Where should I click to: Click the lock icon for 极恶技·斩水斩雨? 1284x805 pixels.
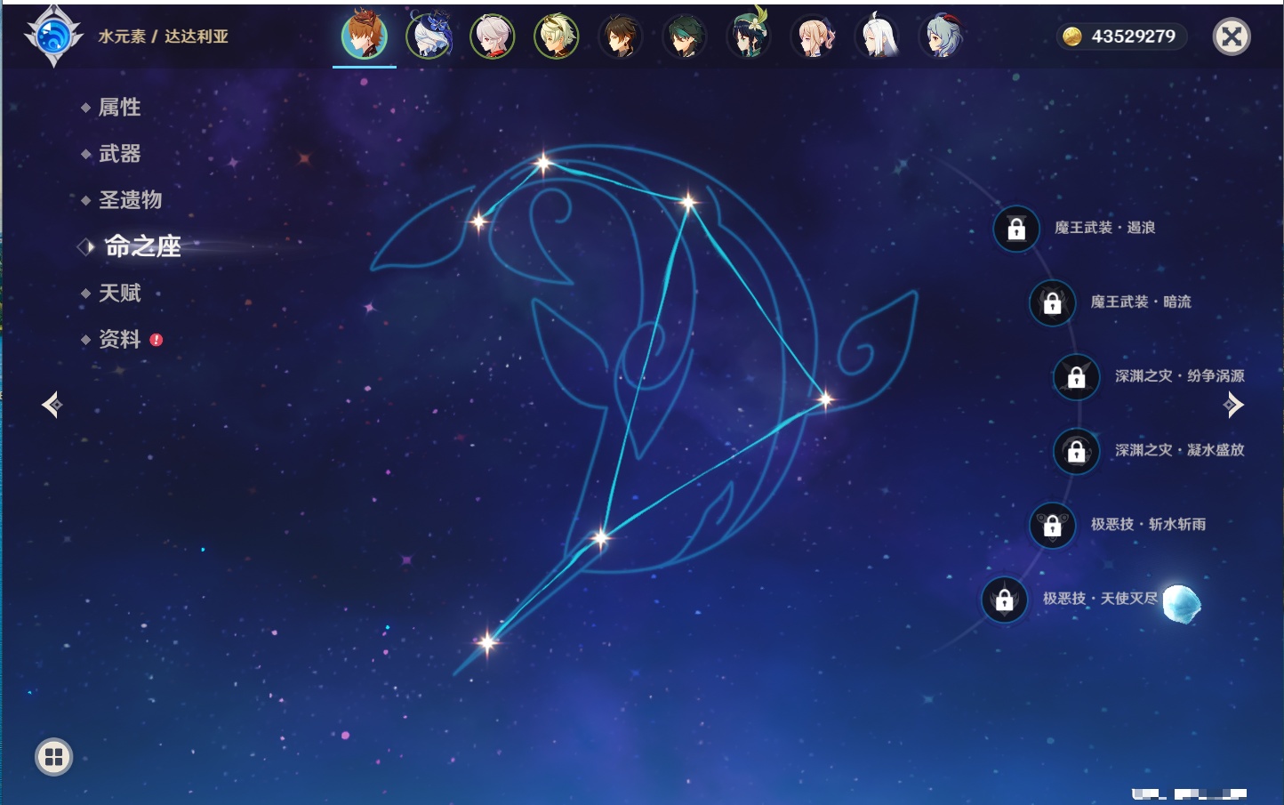tap(1052, 525)
